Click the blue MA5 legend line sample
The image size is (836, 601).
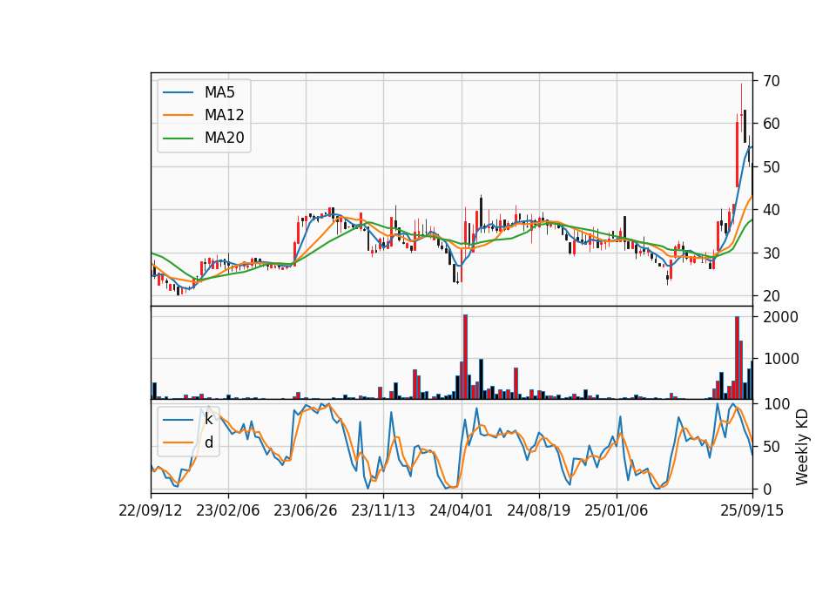coord(178,92)
